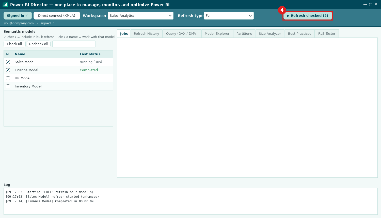Screen dimensions: 381x218
Task: Switch to the Partitions tab
Action: click(244, 34)
